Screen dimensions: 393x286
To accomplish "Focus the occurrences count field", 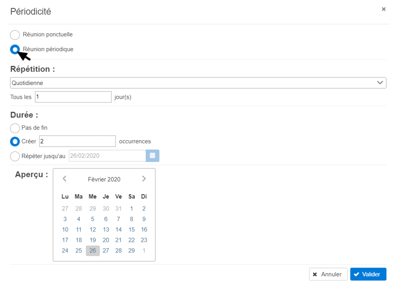I will (x=77, y=141).
